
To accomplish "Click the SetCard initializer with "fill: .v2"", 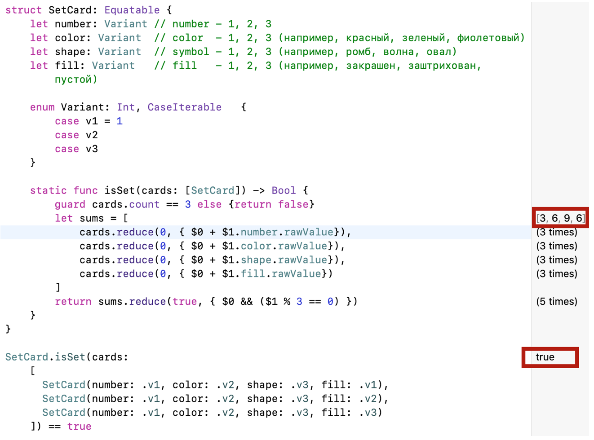I will 216,399.
